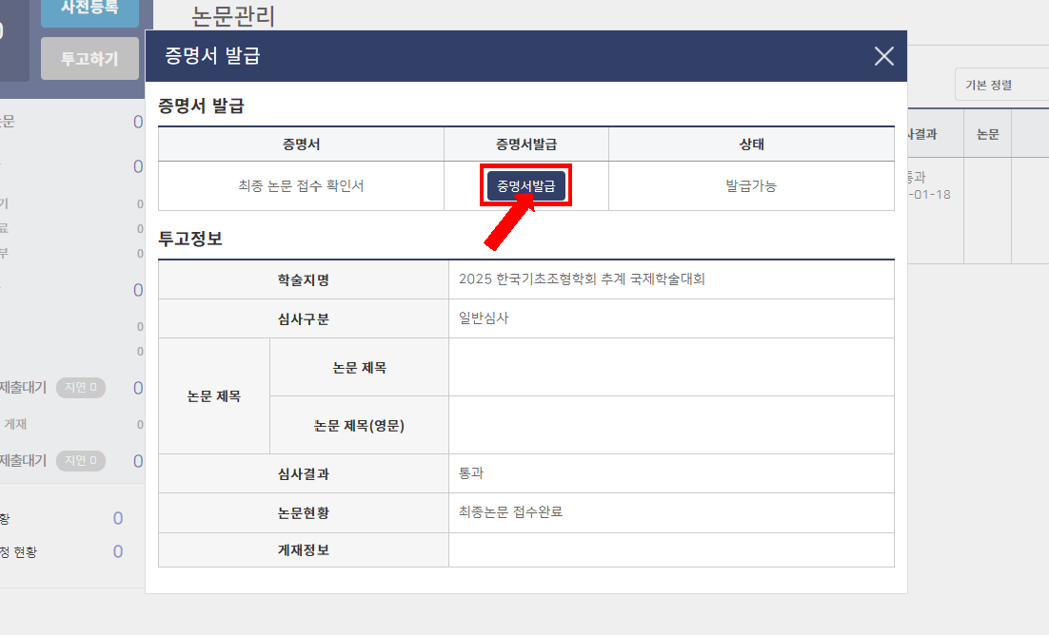Image resolution: width=1049 pixels, height=635 pixels.
Task: Click the 증명서 발급 dialog title bar
Action: (x=476, y=56)
